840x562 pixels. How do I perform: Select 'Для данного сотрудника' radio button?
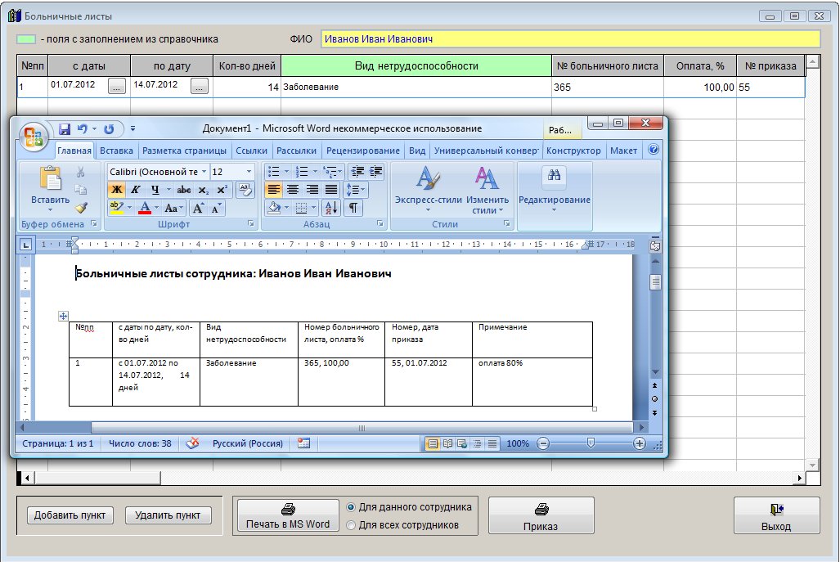tap(352, 507)
